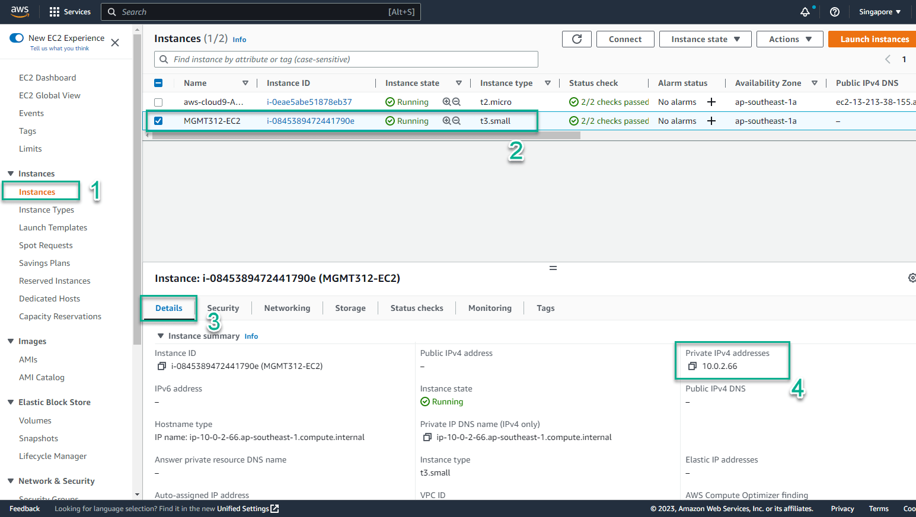Open details panel settings gear
Screen dimensions: 916x517
click(912, 278)
